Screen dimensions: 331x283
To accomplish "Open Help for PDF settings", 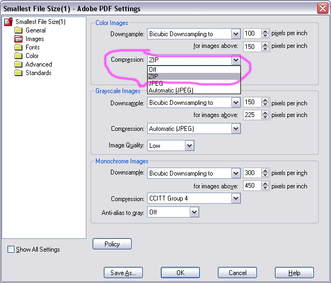I will point(294,273).
